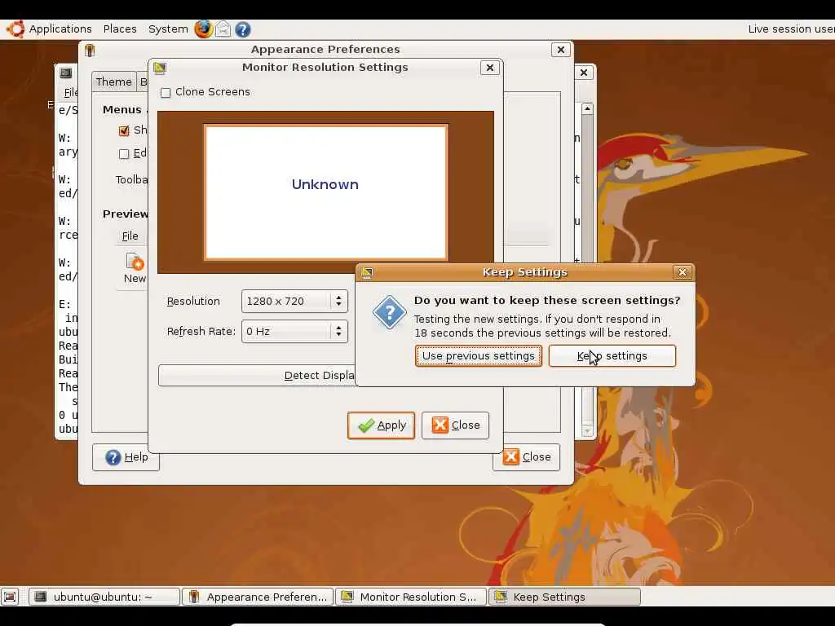Uncheck the checked 'Sh' menus checkbox
835x626 pixels.
click(124, 130)
